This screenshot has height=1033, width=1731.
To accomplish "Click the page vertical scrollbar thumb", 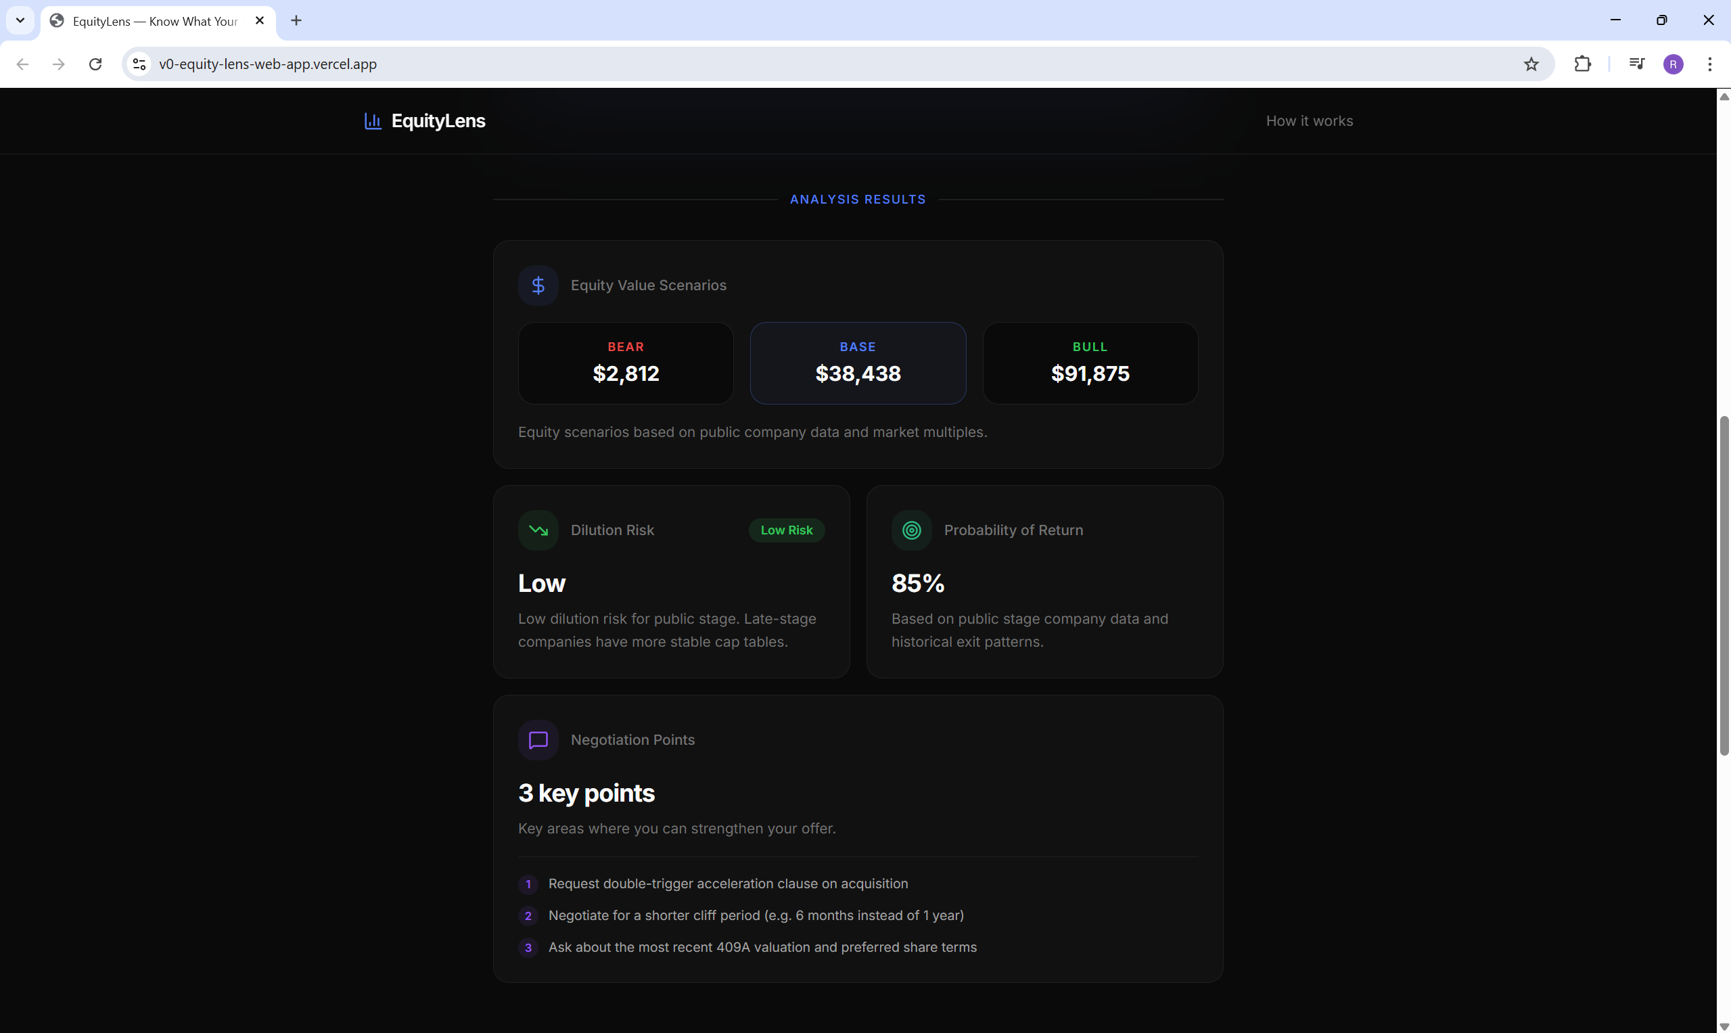I will pos(1724,584).
